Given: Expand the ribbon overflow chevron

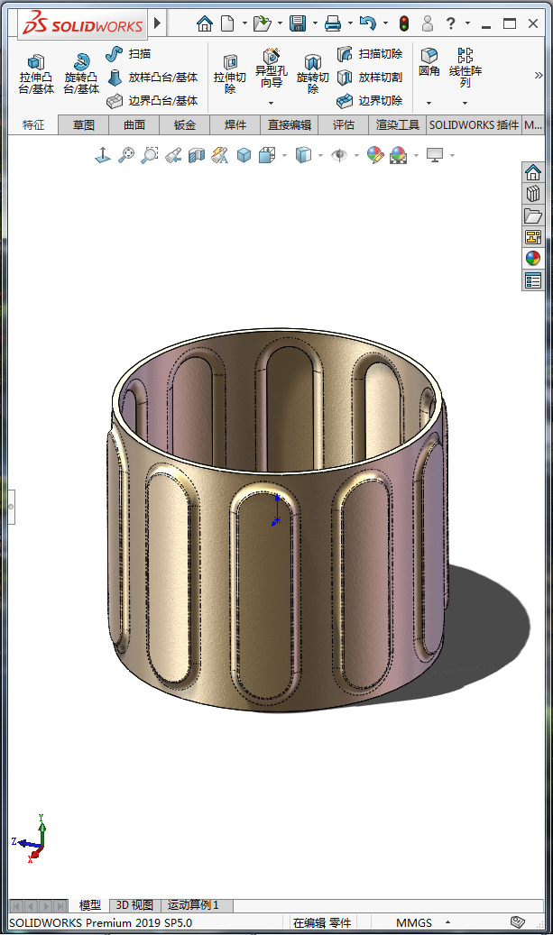Looking at the screenshot, I should (538, 75).
